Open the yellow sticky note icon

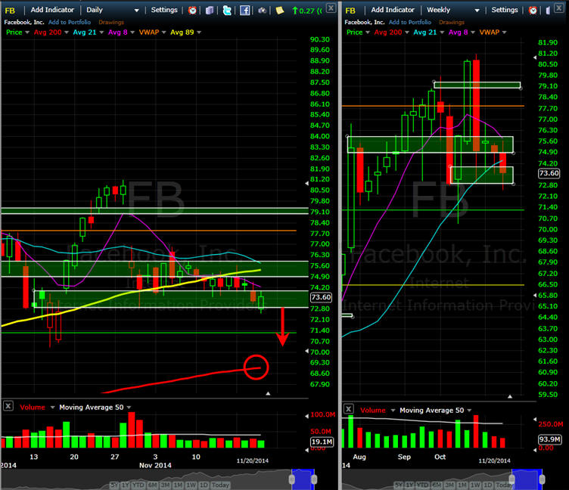279,10
